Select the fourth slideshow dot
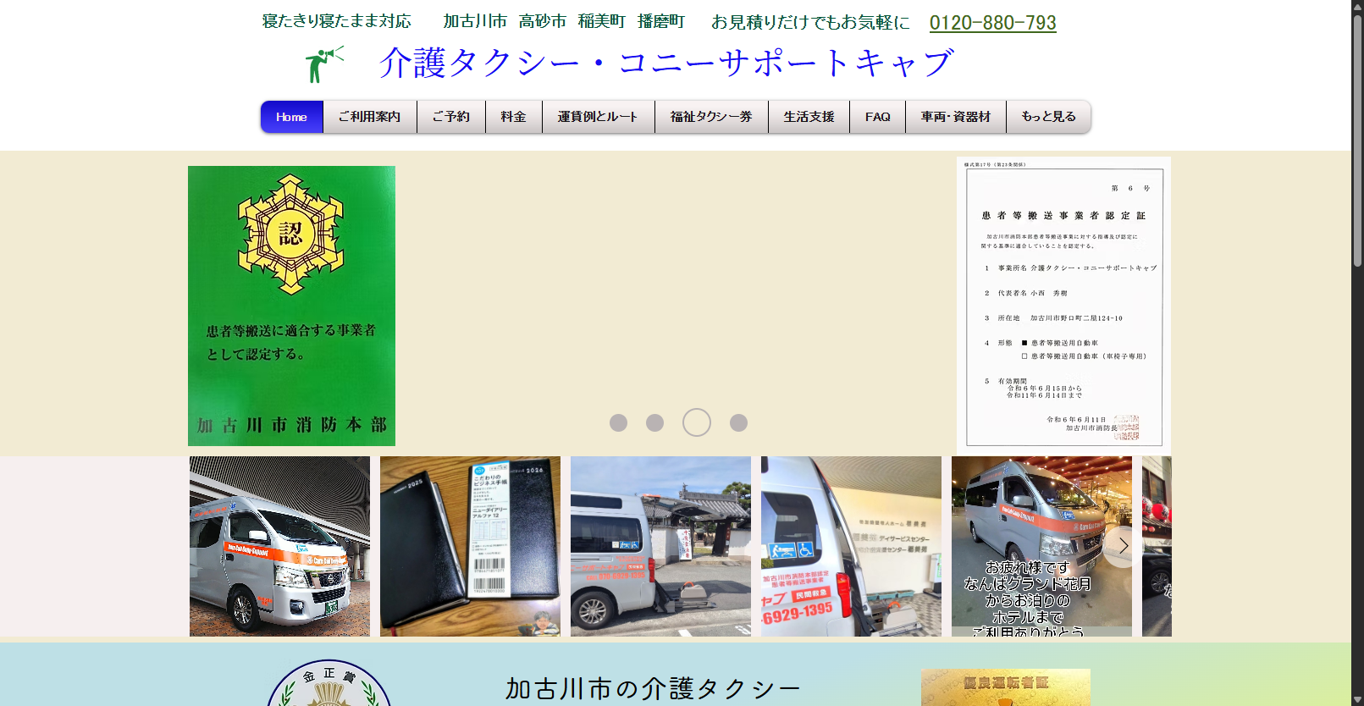Image resolution: width=1364 pixels, height=706 pixels. click(x=738, y=422)
